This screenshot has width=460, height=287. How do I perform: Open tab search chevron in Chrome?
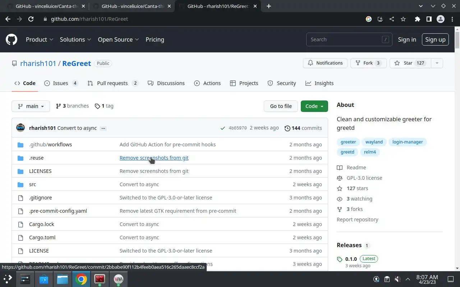(421, 6)
